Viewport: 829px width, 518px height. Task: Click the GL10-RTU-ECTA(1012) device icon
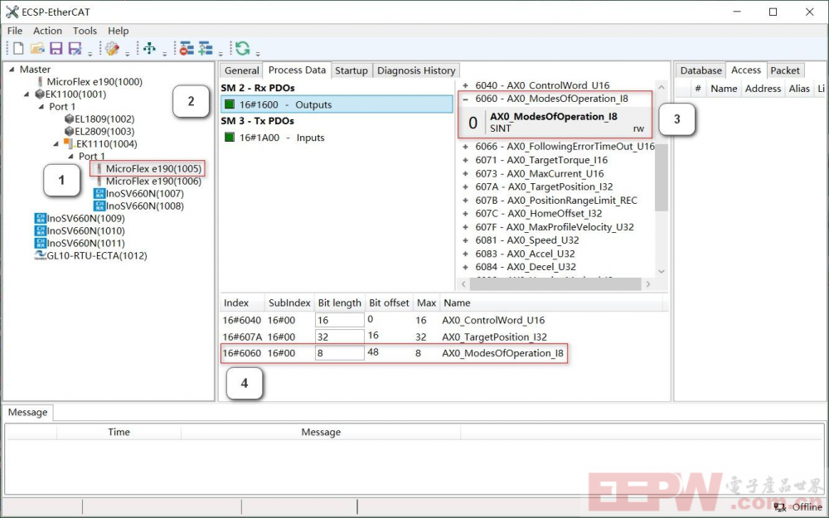point(40,255)
